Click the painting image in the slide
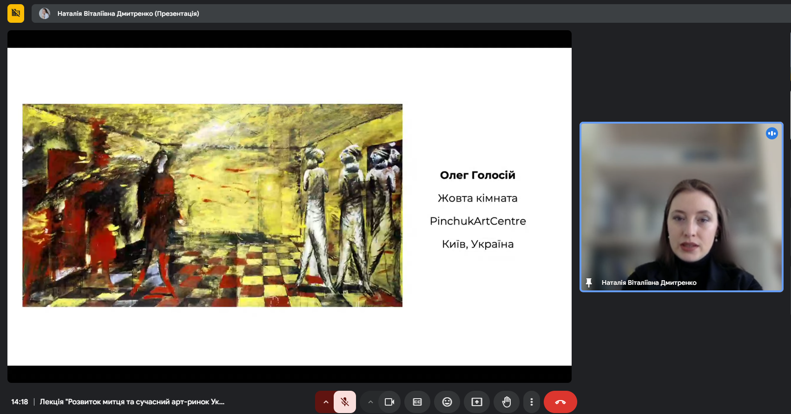 click(x=212, y=205)
